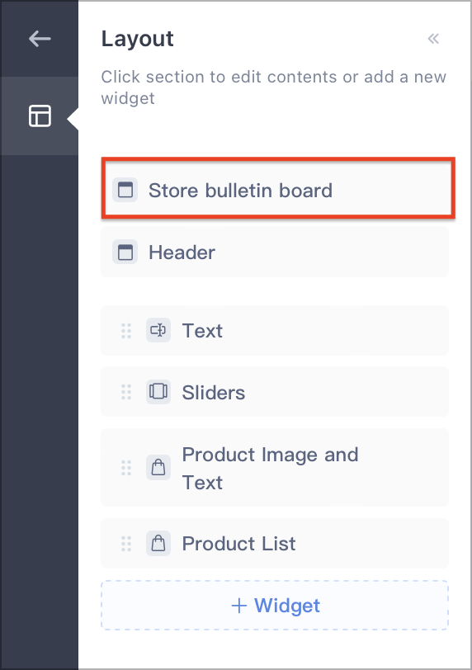Click drag handle beside Product Image and Text
Image resolution: width=472 pixels, height=670 pixels.
[126, 468]
